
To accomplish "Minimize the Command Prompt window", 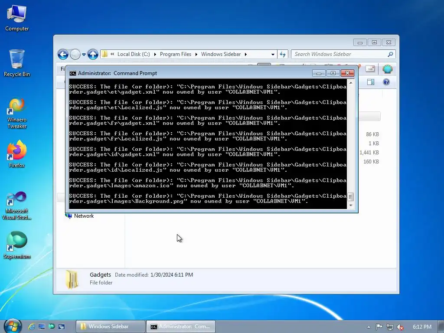I will tap(319, 73).
